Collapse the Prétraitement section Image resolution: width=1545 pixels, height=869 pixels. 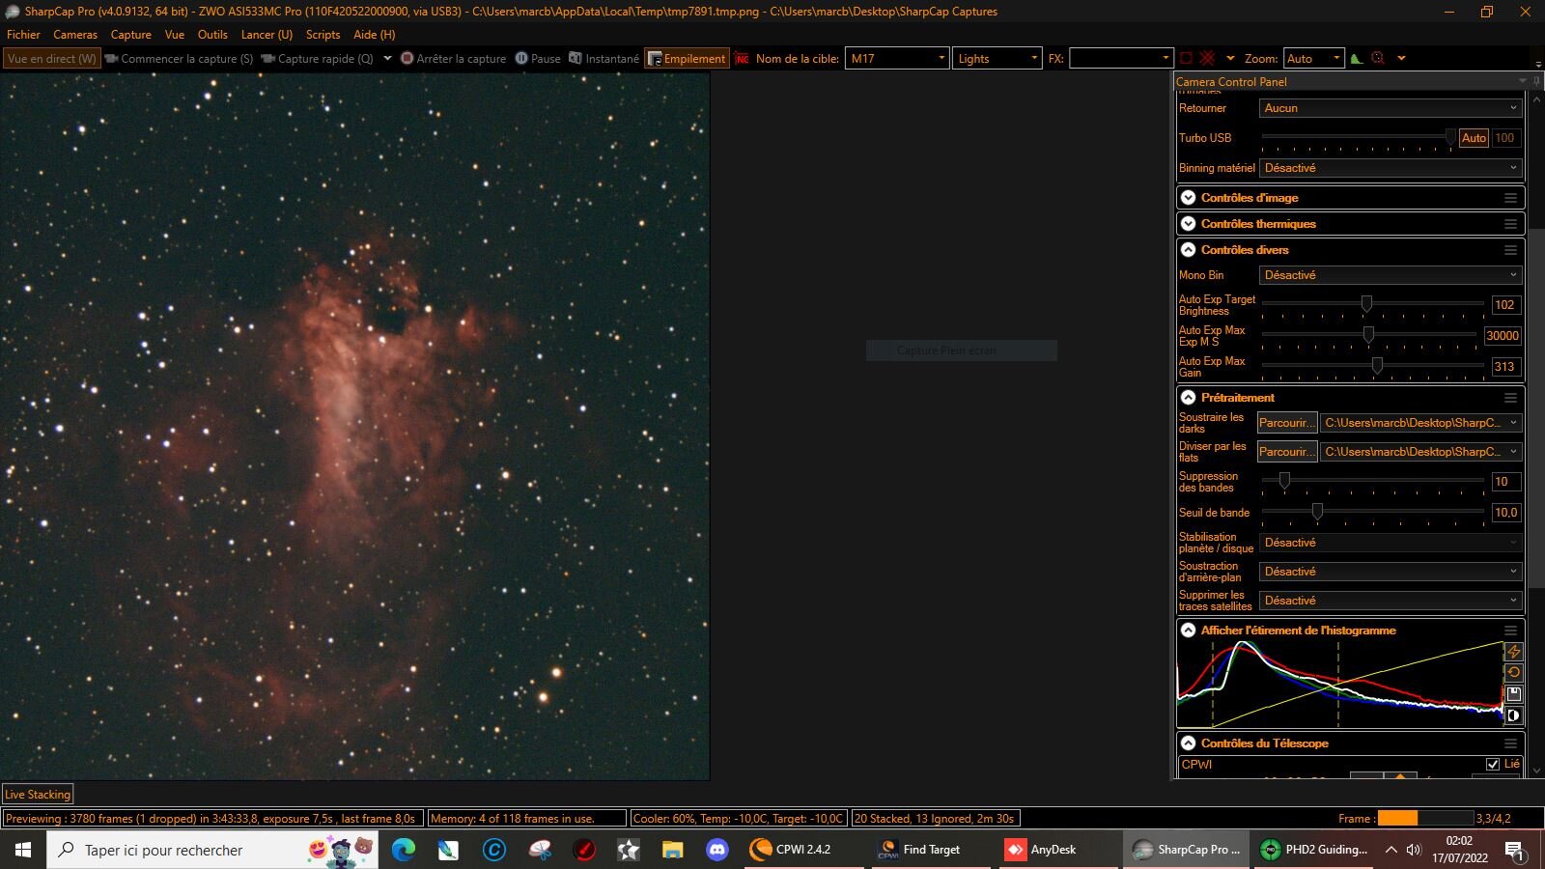[1189, 398]
